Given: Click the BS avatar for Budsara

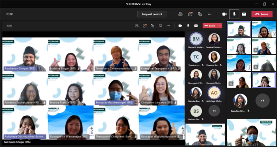Looking at the screenshot, I should pos(196,111).
